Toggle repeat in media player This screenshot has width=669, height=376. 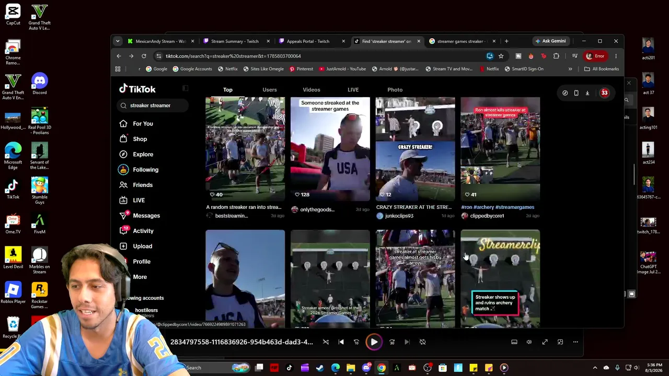pos(422,342)
